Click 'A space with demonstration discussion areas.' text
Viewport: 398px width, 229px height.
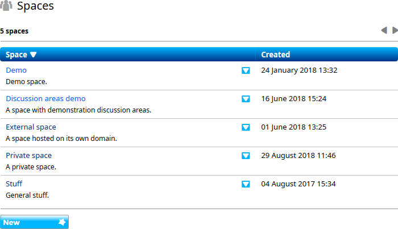point(78,110)
